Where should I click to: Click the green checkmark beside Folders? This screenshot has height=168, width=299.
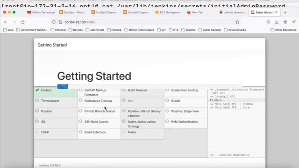37,90
